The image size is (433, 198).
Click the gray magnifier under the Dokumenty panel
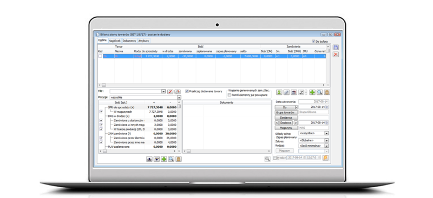click(267, 159)
